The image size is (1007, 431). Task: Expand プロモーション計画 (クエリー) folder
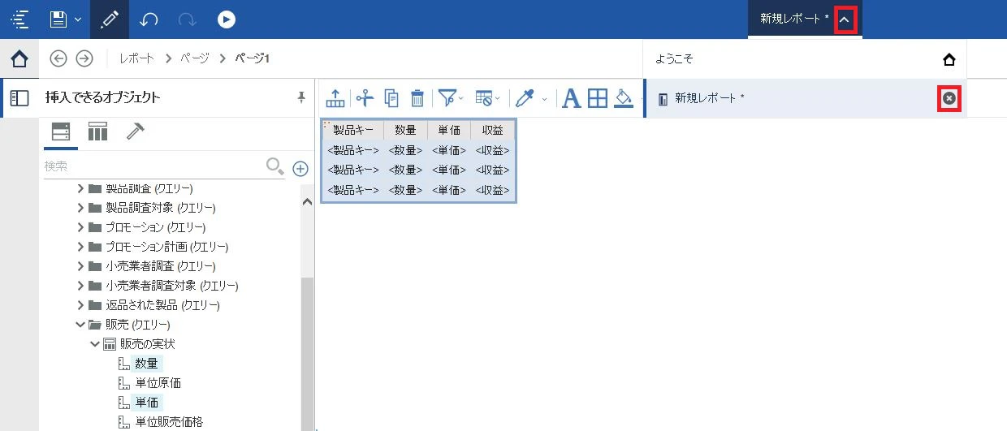tap(80, 247)
